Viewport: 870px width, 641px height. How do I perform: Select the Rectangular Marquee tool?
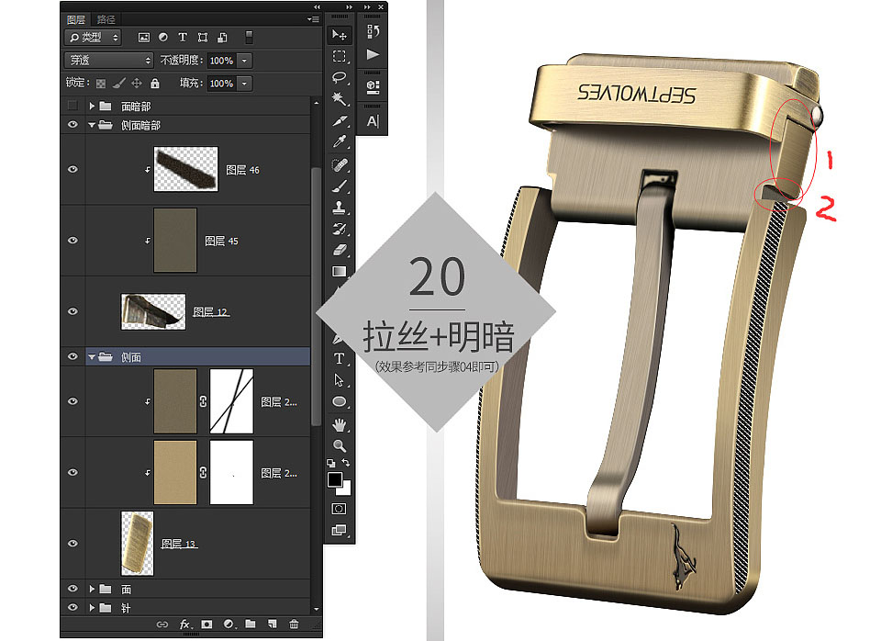click(x=339, y=56)
